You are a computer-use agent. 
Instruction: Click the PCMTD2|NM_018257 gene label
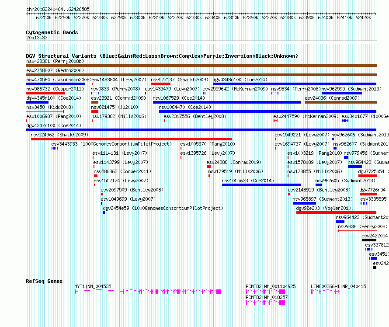pos(267,297)
